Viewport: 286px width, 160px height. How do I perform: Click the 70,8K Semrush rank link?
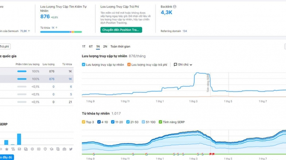(x=23, y=31)
